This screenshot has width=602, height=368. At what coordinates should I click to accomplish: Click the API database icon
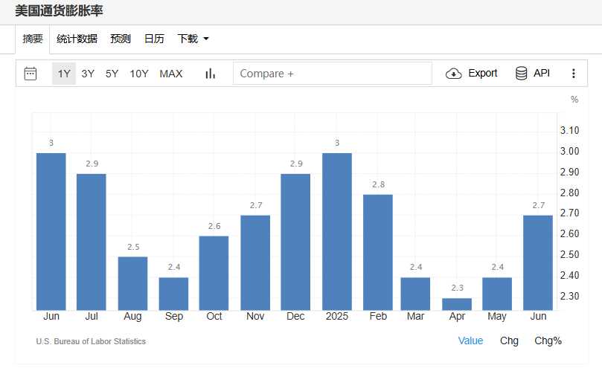pos(521,74)
